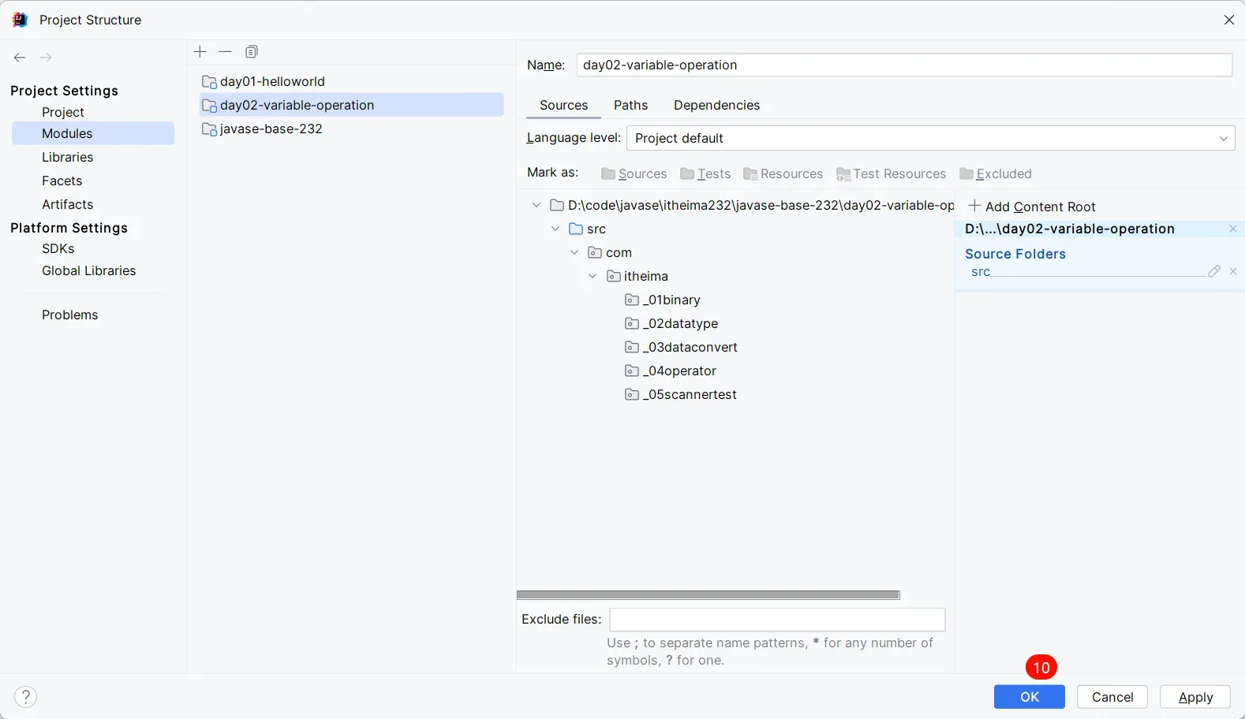Mark folder as Excluded
This screenshot has width=1245, height=719.
pos(996,173)
